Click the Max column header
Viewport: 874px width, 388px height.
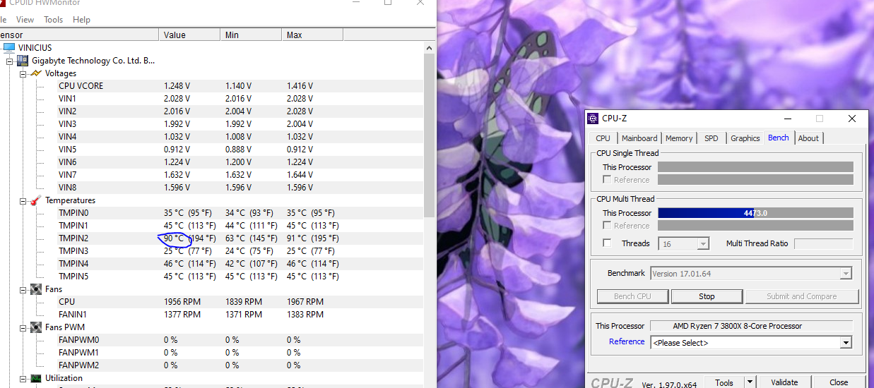coord(312,35)
